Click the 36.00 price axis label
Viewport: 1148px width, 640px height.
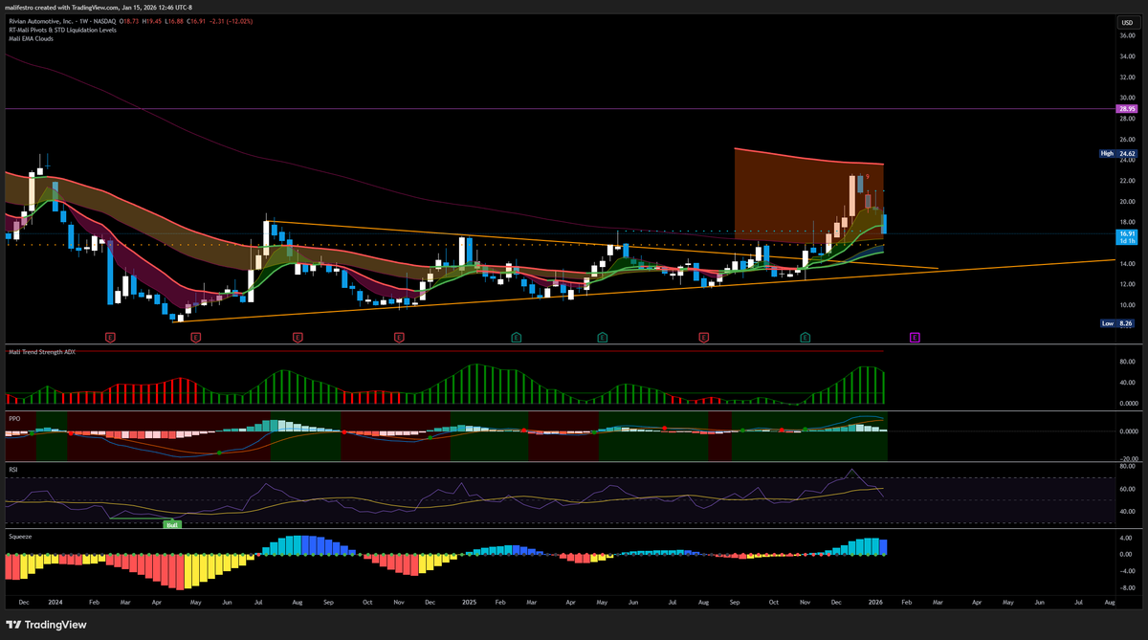coord(1126,35)
